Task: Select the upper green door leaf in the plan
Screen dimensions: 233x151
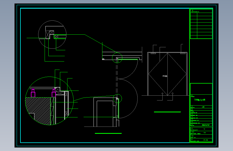Action: click(128, 59)
